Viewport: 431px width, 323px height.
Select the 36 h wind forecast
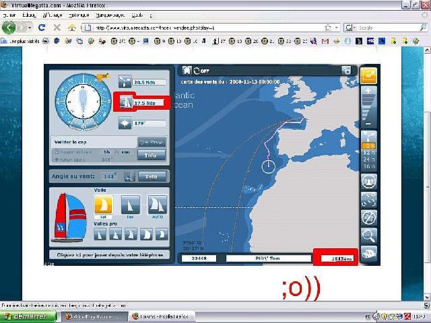[369, 166]
